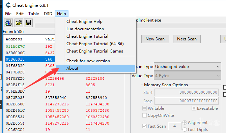Open the File menu
This screenshot has height=133, width=226.
pos(8,14)
